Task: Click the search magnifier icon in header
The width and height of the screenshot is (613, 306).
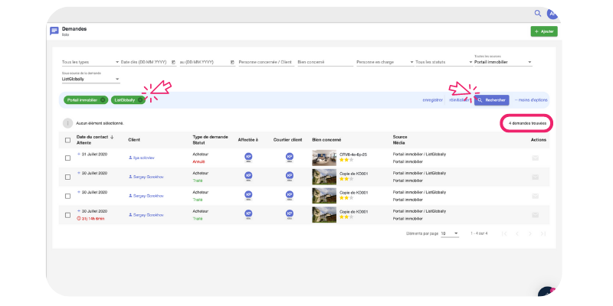Action: click(538, 14)
